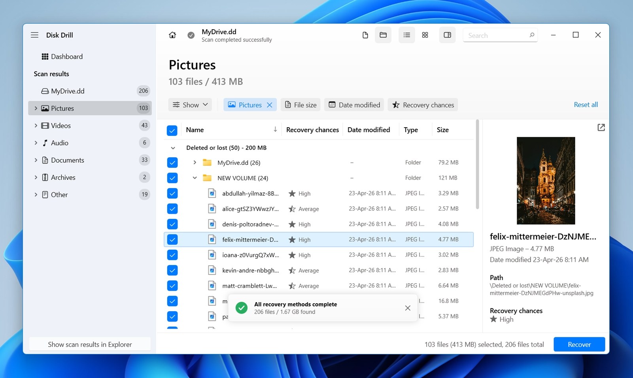Open the Date modified filter button
The height and width of the screenshot is (378, 633).
(354, 105)
